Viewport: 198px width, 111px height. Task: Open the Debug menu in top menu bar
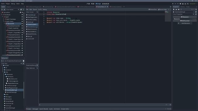[13, 4]
